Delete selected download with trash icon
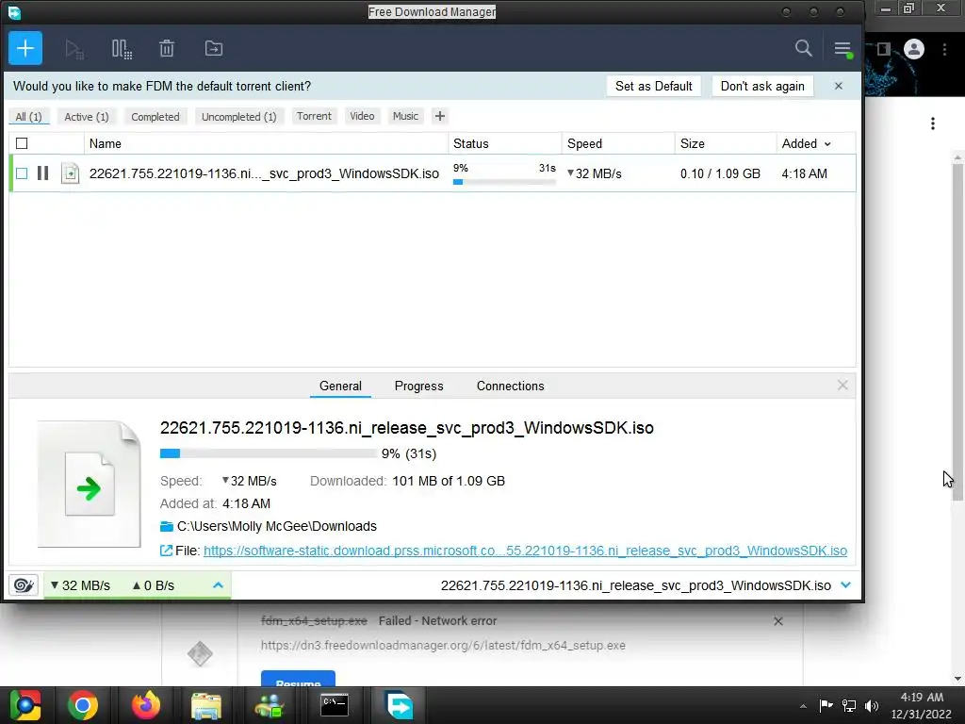The width and height of the screenshot is (965, 724). (167, 49)
